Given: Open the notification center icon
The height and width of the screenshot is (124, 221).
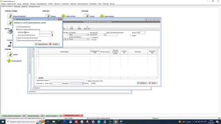Looking at the screenshot, I should click(218, 122).
